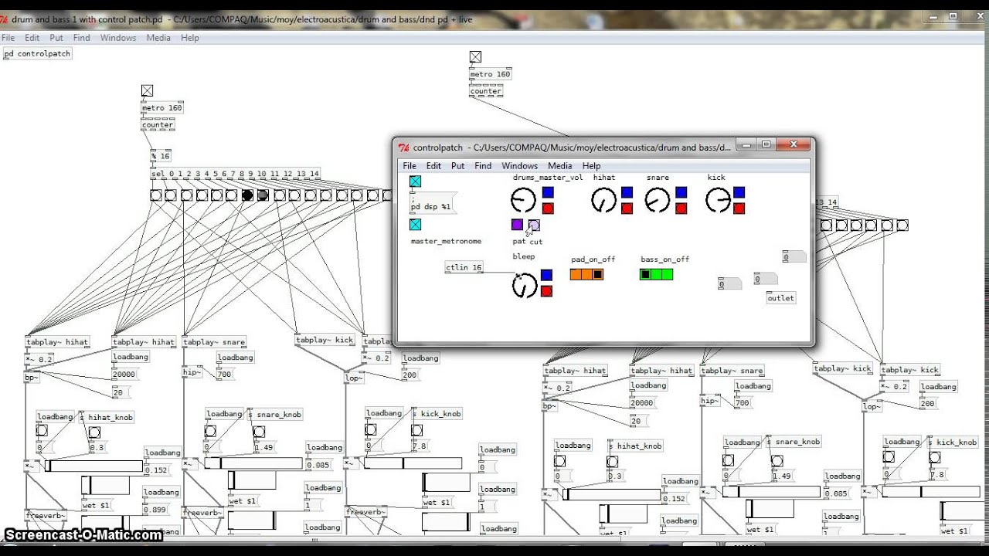Image resolution: width=989 pixels, height=556 pixels.
Task: Select the black-marked cell of bass_on_off radio
Action: click(x=645, y=274)
